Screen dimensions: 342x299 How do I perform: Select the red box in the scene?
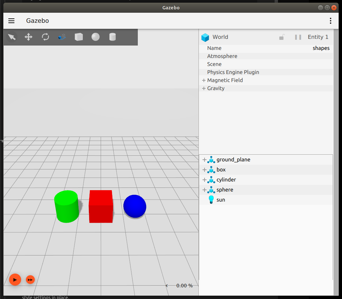[101, 207]
